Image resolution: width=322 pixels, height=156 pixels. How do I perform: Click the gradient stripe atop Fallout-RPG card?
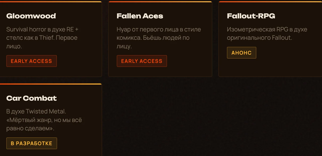[x=270, y=2]
